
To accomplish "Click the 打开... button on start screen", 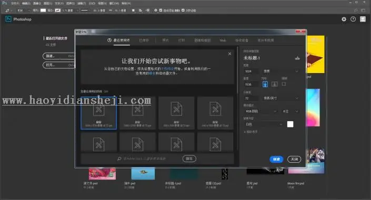I will (x=58, y=65).
